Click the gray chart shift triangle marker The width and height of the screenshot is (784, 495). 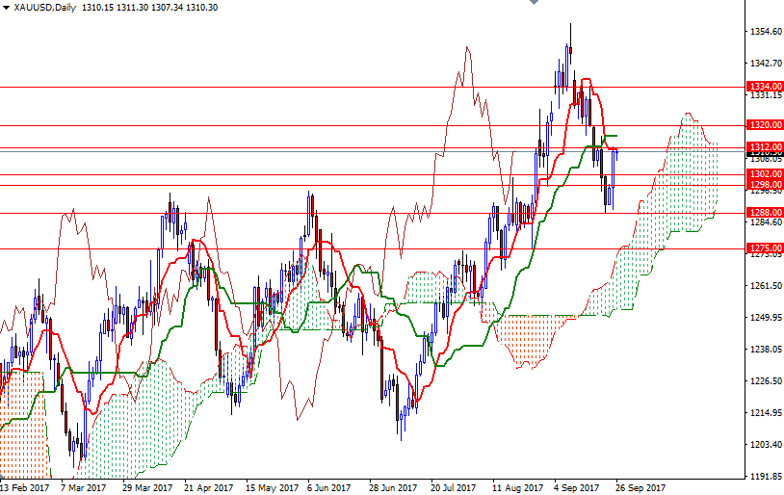coord(535,4)
